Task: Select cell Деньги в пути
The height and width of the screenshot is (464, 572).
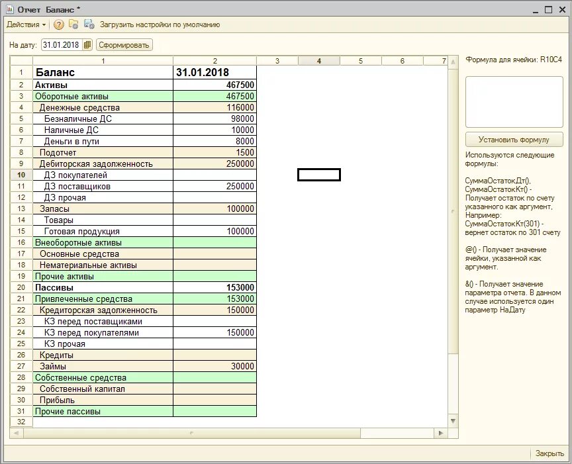Action: (x=103, y=141)
